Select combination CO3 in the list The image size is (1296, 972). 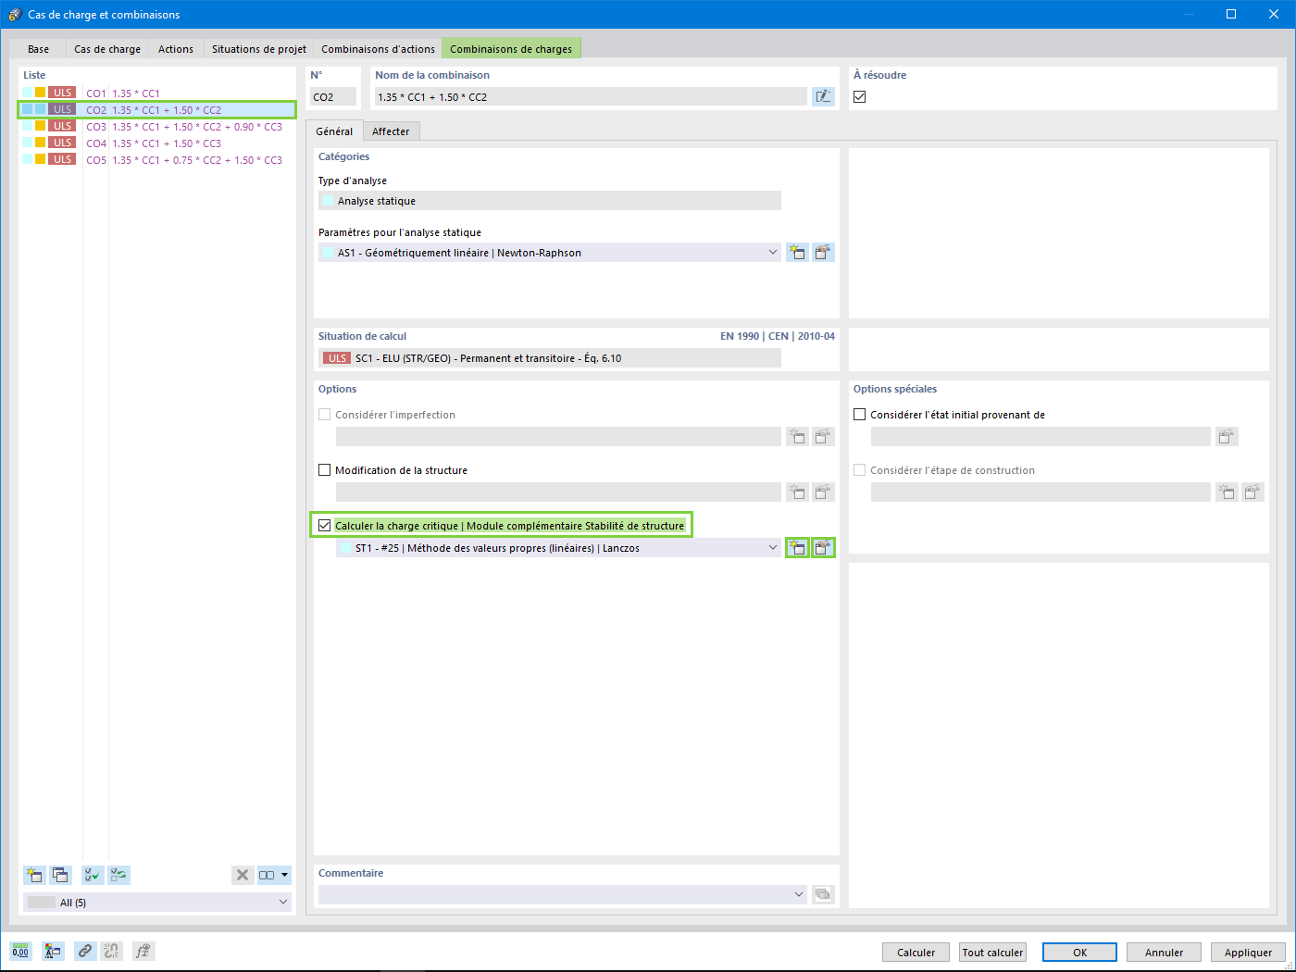click(x=157, y=126)
